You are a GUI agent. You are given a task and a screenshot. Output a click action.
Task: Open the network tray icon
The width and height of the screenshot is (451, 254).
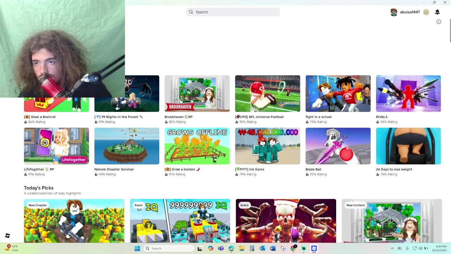415,248
